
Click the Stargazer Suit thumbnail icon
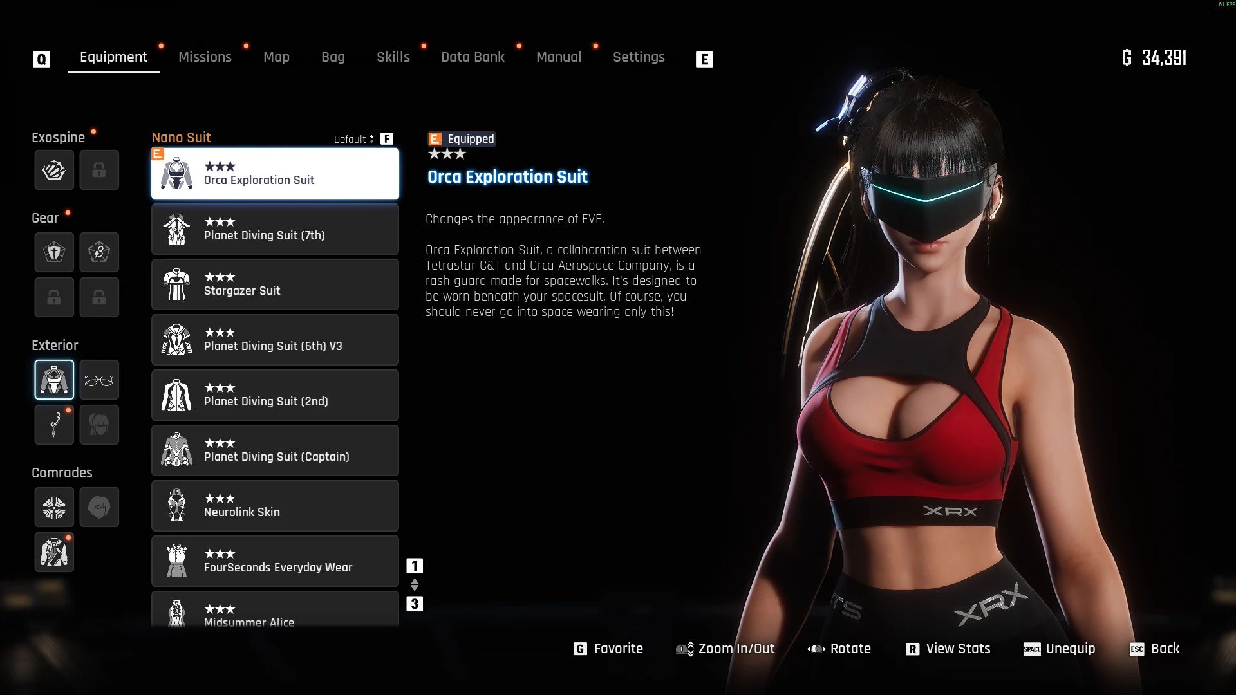tap(176, 284)
